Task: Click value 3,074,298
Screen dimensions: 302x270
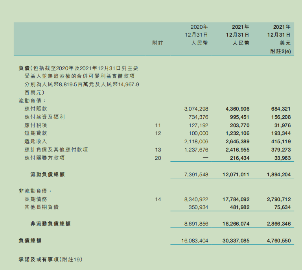Action: (196, 109)
